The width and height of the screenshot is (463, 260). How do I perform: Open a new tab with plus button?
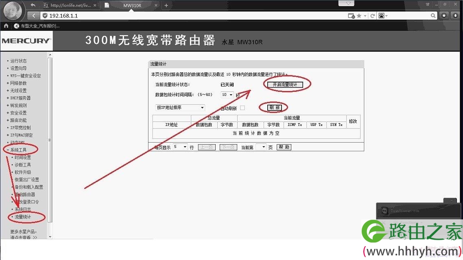(166, 5)
